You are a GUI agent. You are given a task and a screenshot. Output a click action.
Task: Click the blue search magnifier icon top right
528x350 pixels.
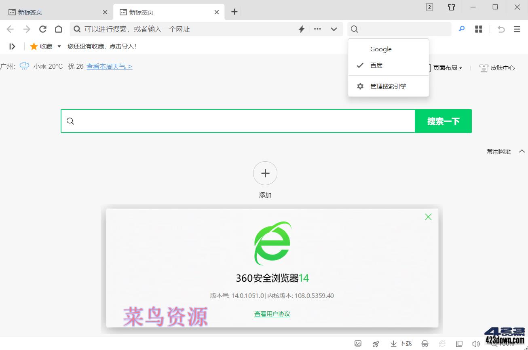click(461, 29)
